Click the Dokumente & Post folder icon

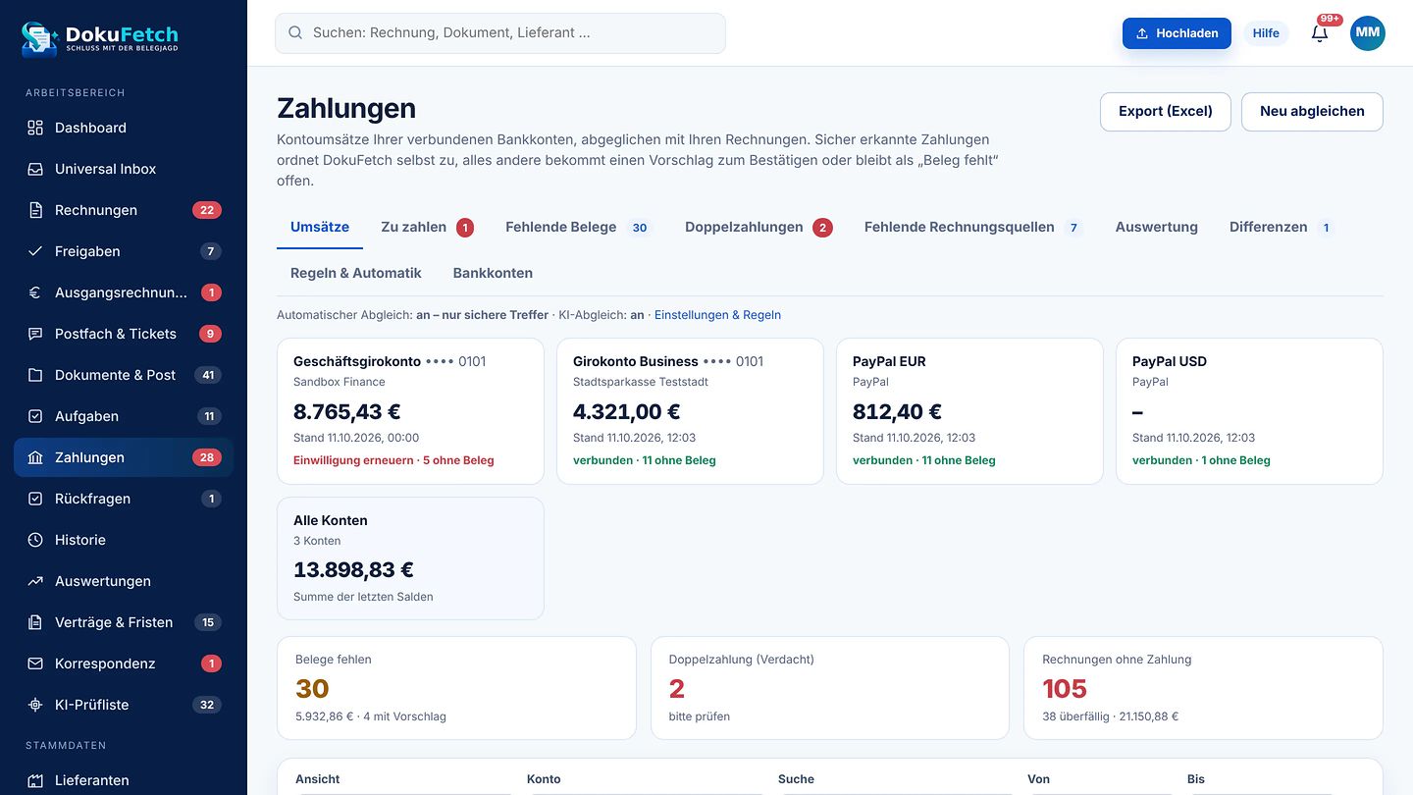click(x=35, y=375)
